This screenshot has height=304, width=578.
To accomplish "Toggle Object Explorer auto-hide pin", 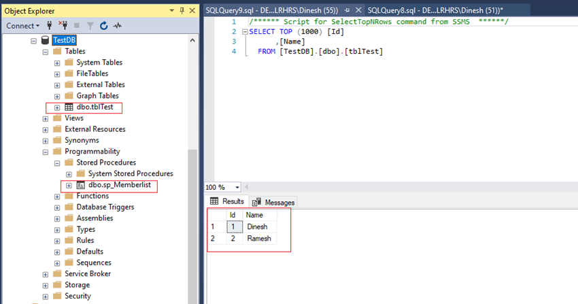I will click(x=182, y=11).
